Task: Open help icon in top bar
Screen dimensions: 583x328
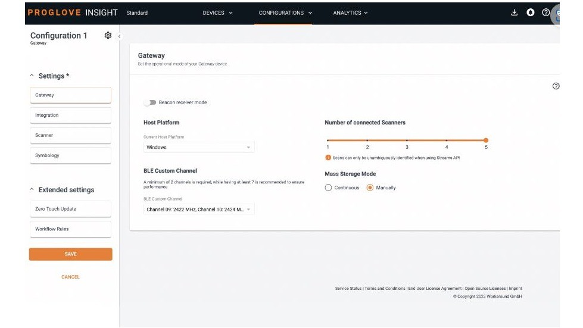Action: [546, 13]
